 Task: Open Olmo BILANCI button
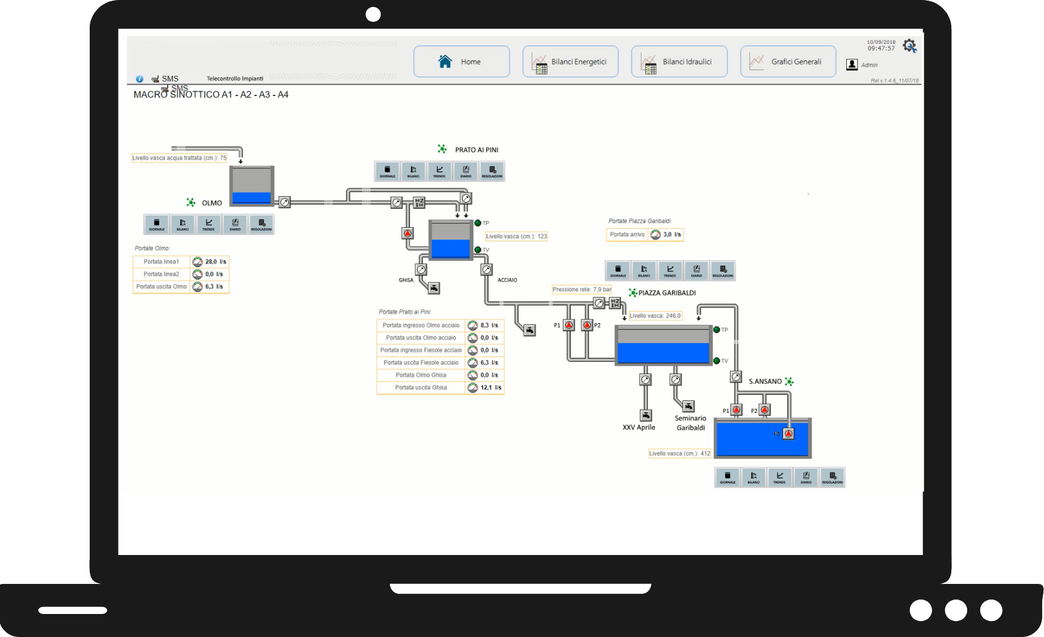[183, 224]
